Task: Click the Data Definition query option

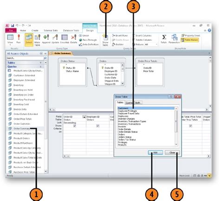Action: 89,45
